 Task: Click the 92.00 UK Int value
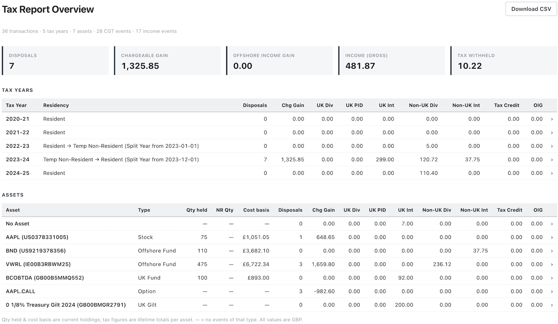(x=405, y=278)
